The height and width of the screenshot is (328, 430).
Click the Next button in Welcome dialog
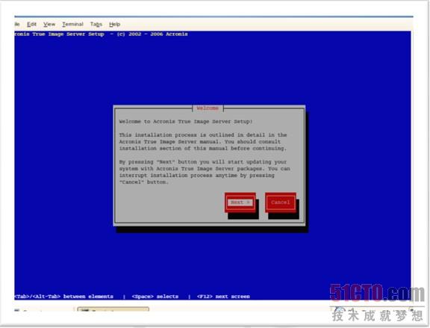pyautogui.click(x=240, y=202)
